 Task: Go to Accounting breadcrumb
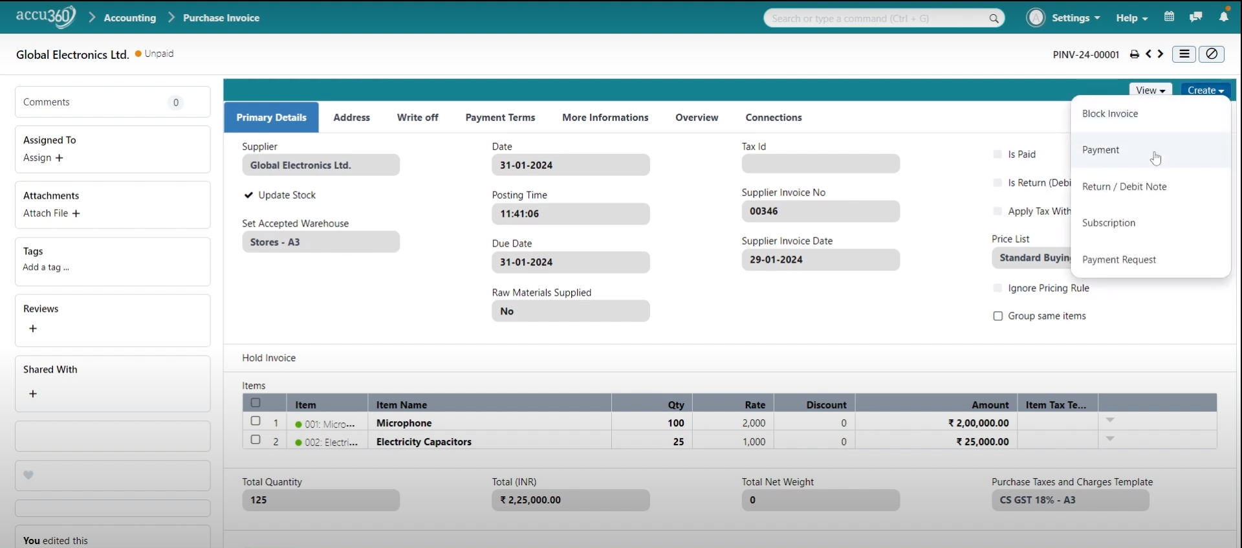[x=130, y=18]
